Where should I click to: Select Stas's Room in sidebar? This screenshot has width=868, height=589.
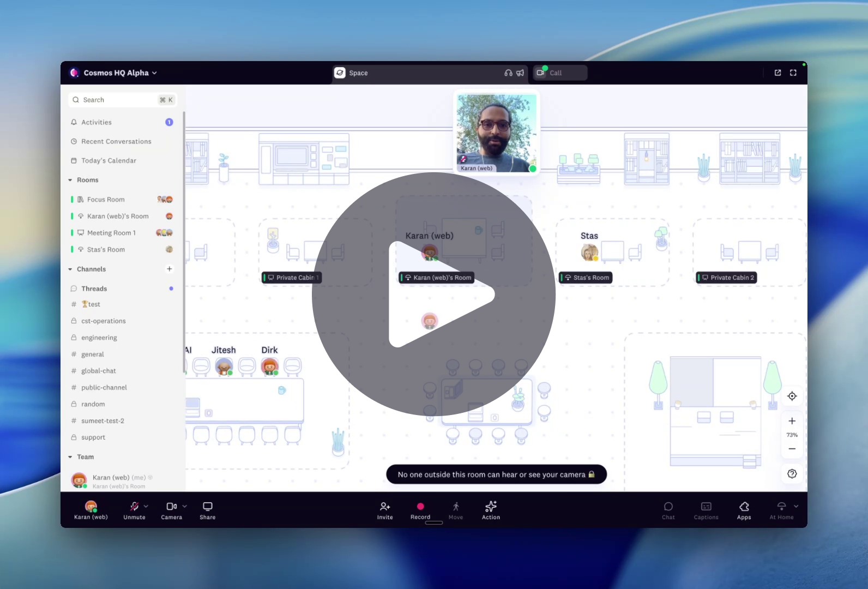(x=122, y=249)
